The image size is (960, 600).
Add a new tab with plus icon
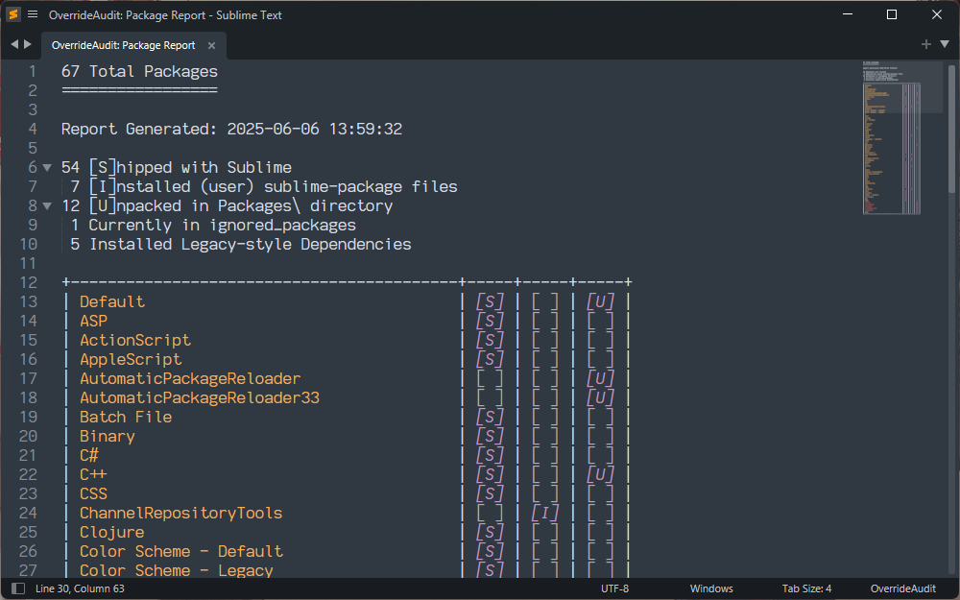point(925,44)
